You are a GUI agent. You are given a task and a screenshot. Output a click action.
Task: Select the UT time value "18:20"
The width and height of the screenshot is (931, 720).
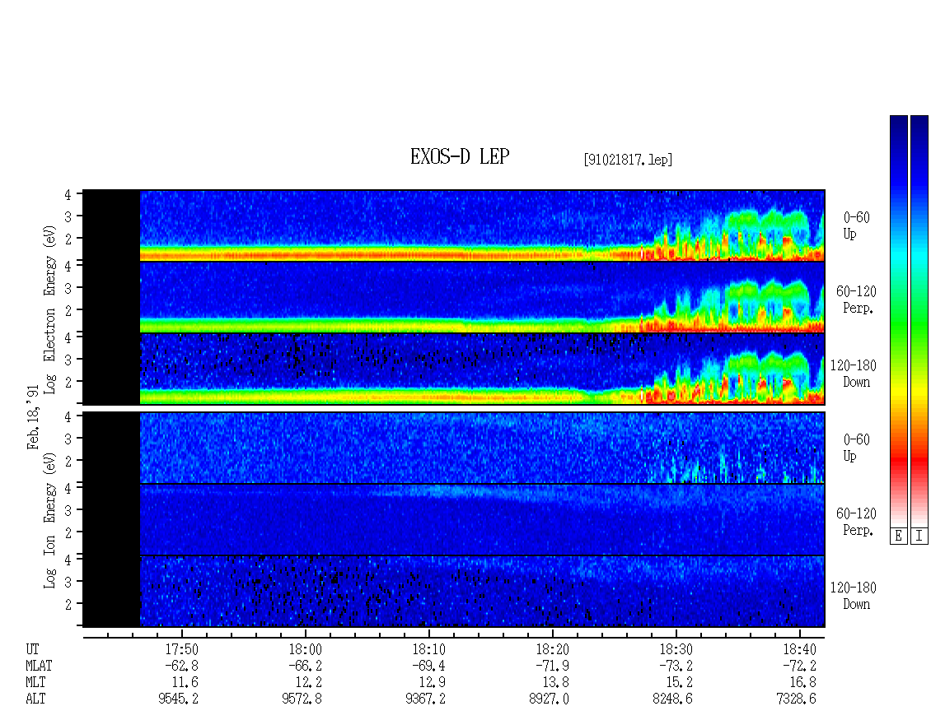tap(553, 649)
